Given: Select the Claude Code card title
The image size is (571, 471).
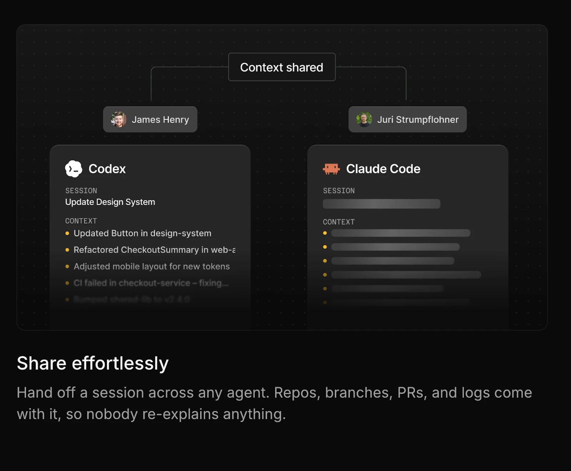Looking at the screenshot, I should (383, 169).
